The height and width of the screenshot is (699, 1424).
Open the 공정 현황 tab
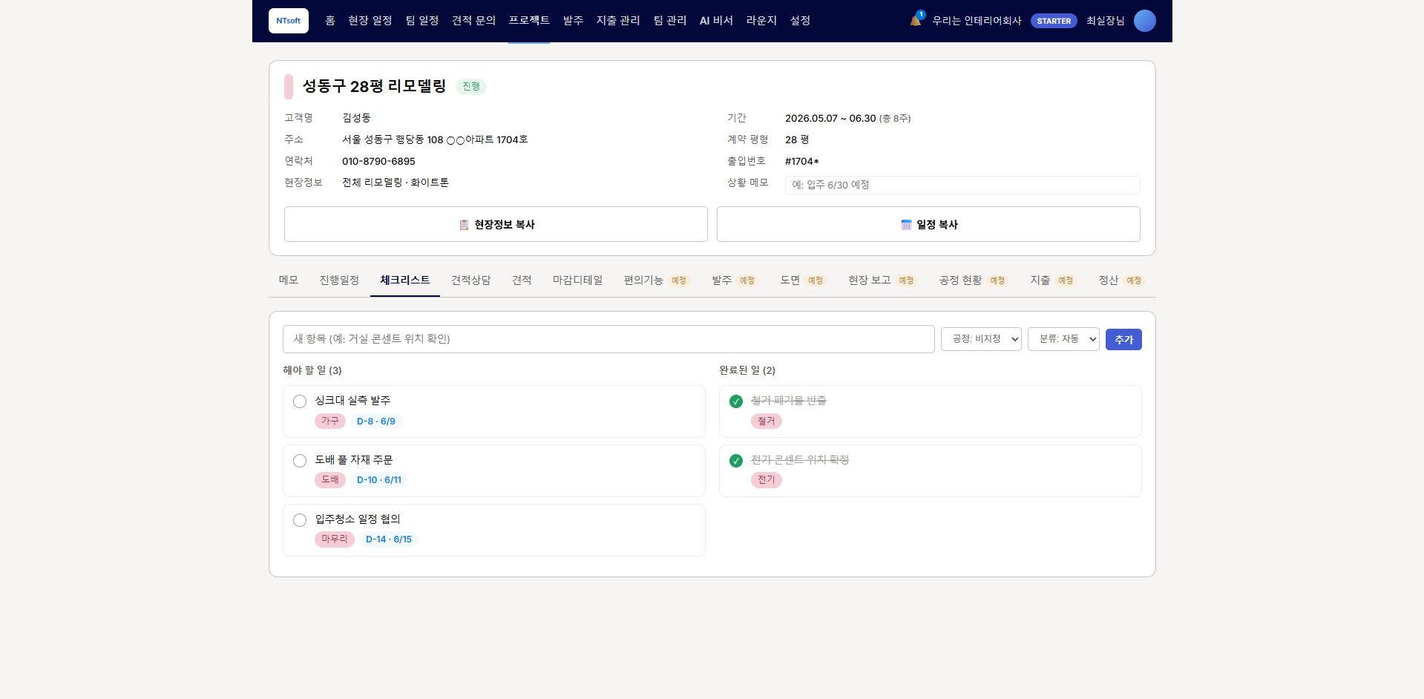(x=974, y=280)
